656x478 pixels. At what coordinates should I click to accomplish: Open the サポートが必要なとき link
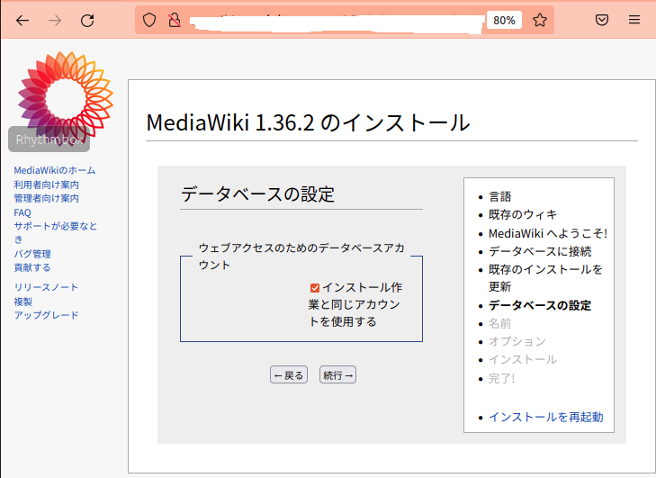55,233
